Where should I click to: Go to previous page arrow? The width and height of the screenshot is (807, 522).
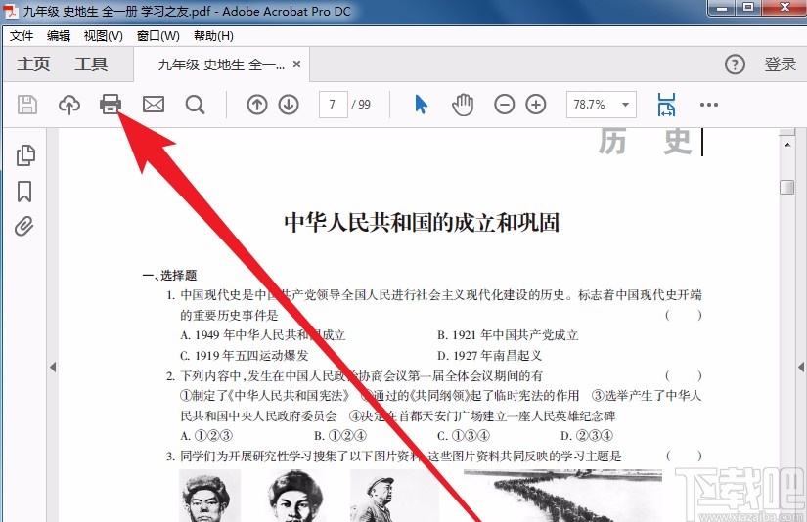tap(257, 105)
